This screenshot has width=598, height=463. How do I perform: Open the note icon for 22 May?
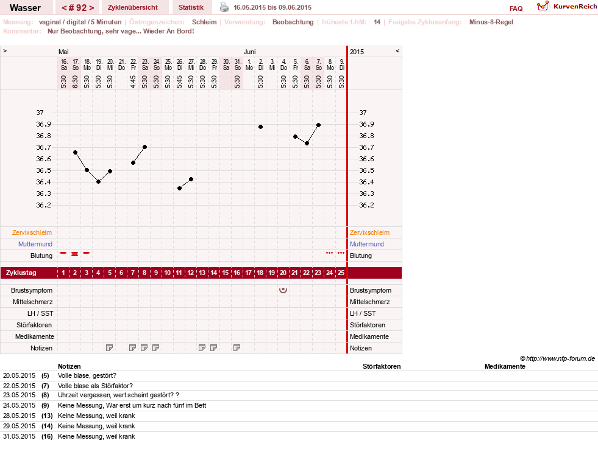(132, 347)
